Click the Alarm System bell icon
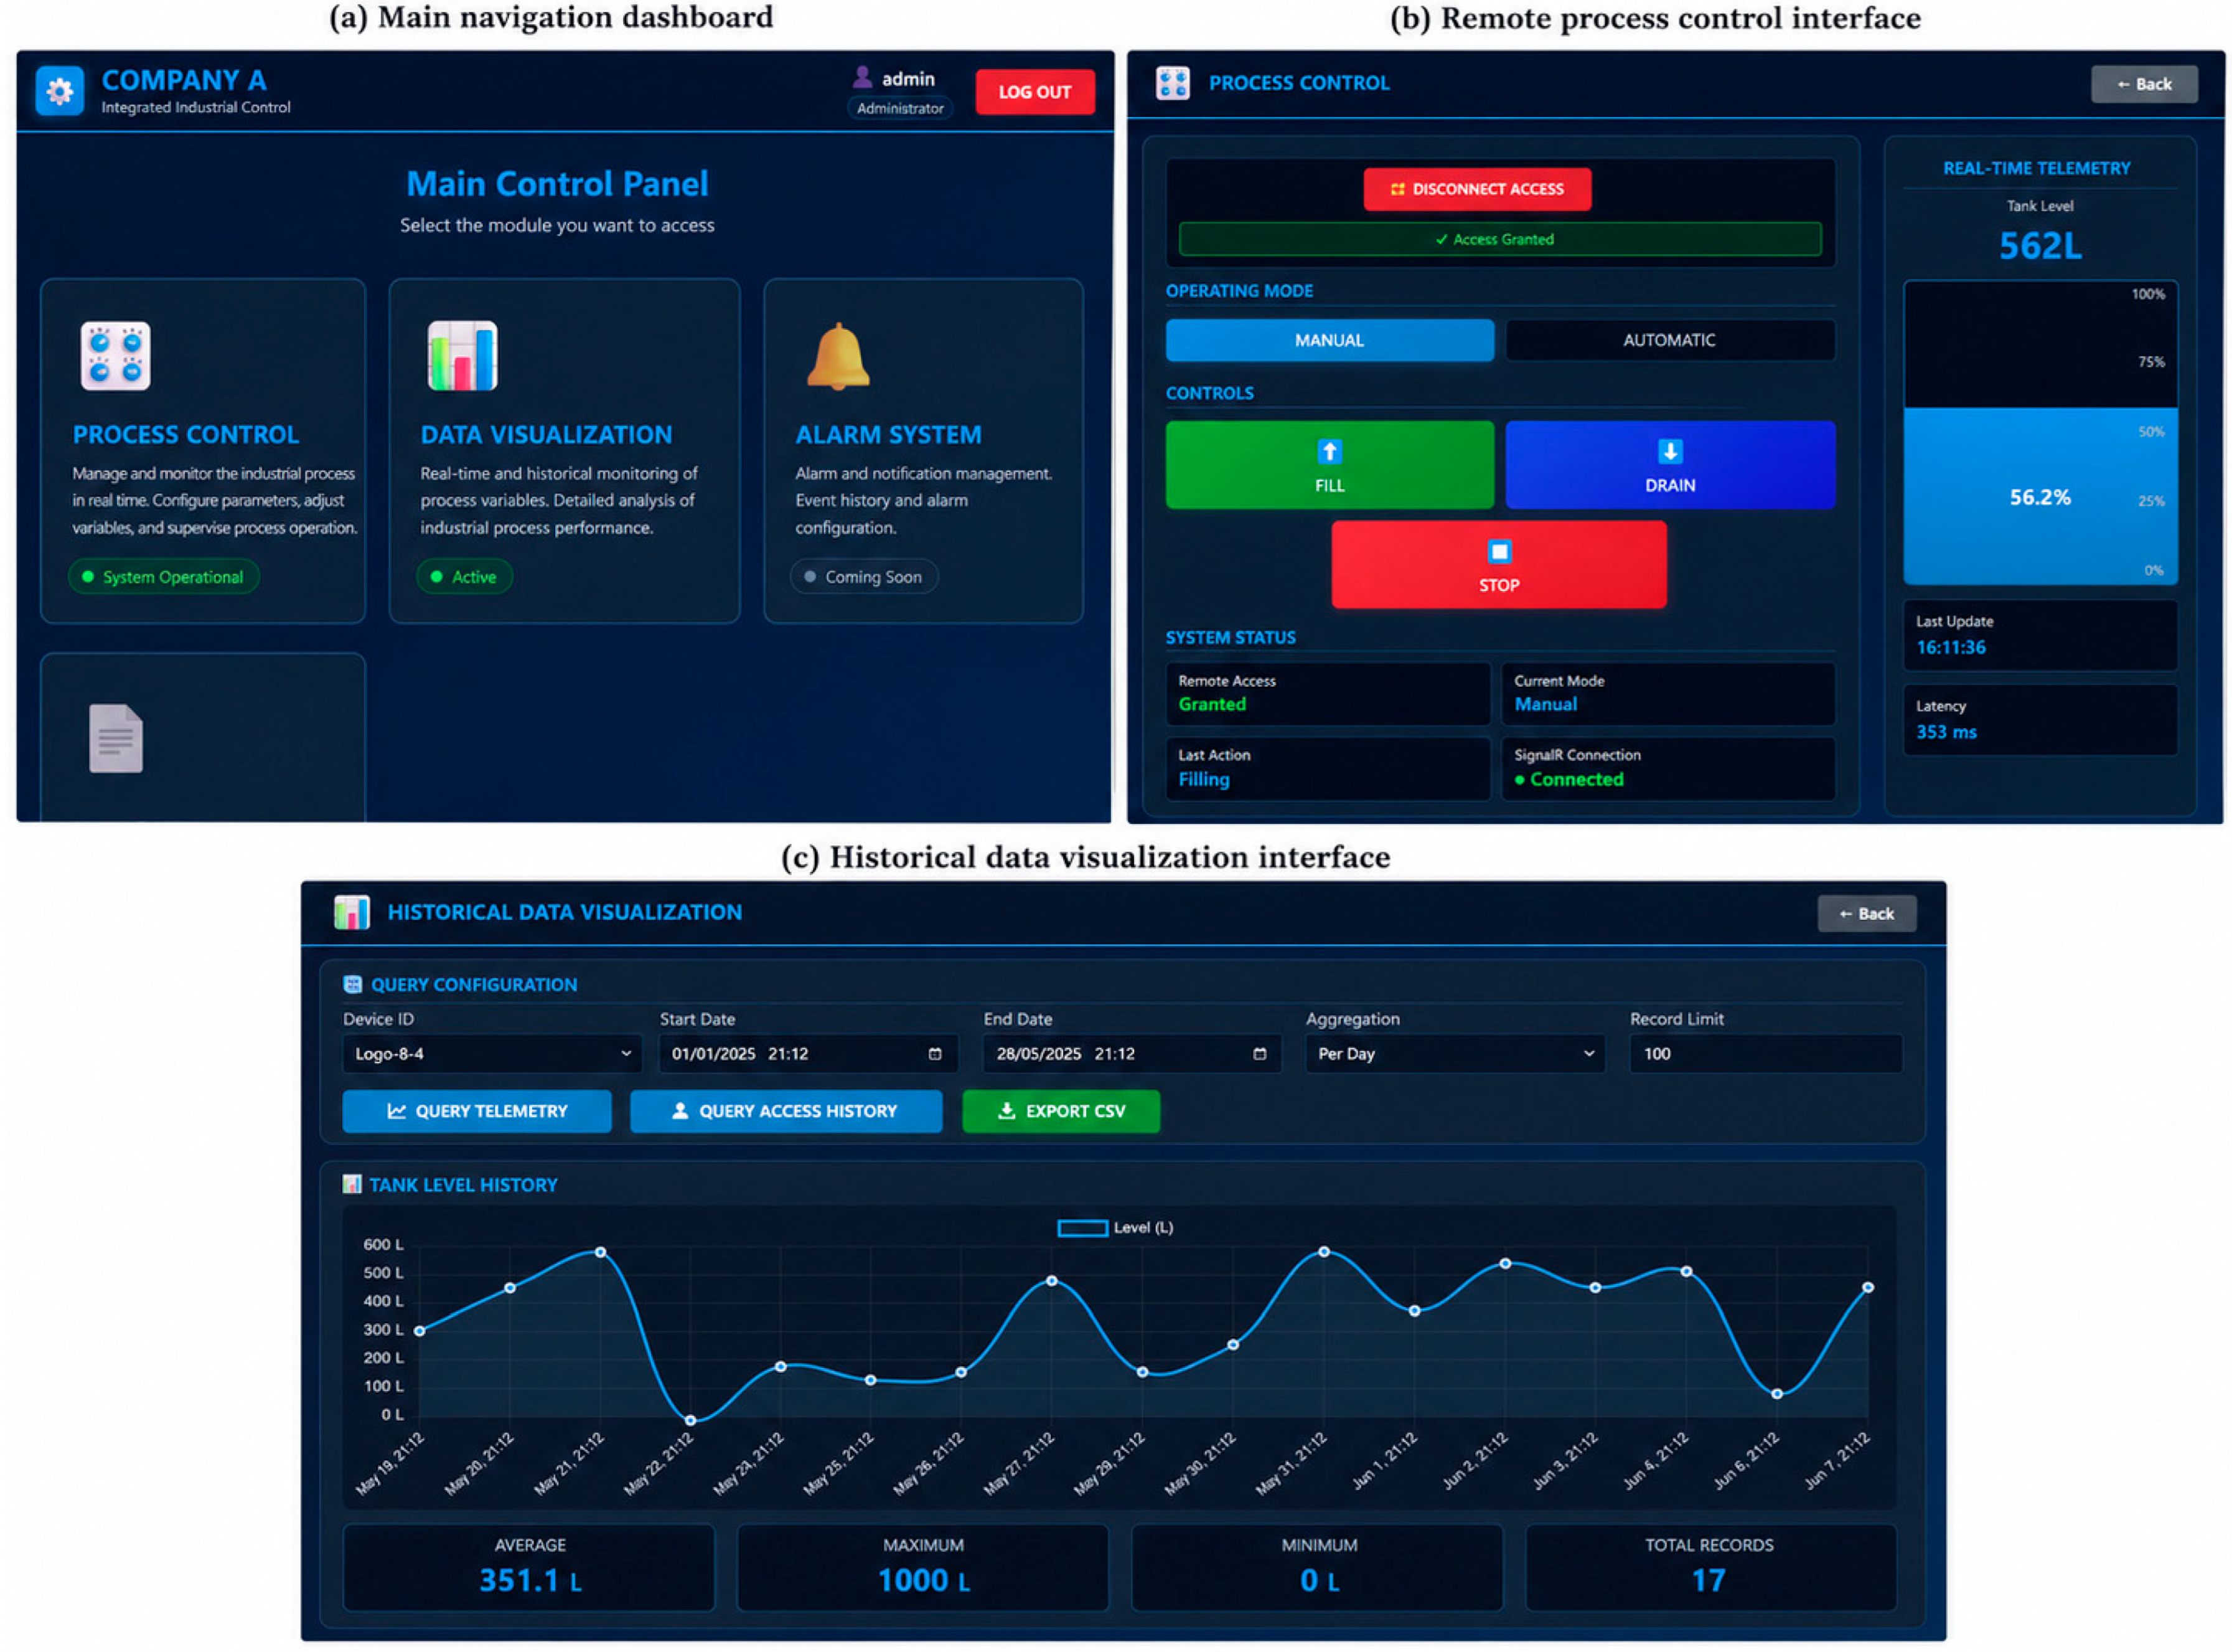The image size is (2232, 1652). [x=838, y=356]
